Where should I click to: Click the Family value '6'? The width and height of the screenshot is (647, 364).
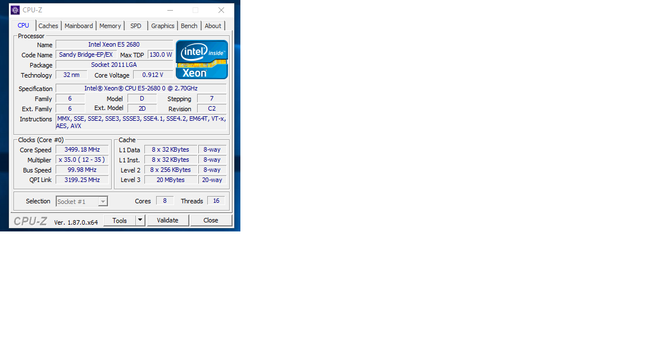[x=70, y=99]
